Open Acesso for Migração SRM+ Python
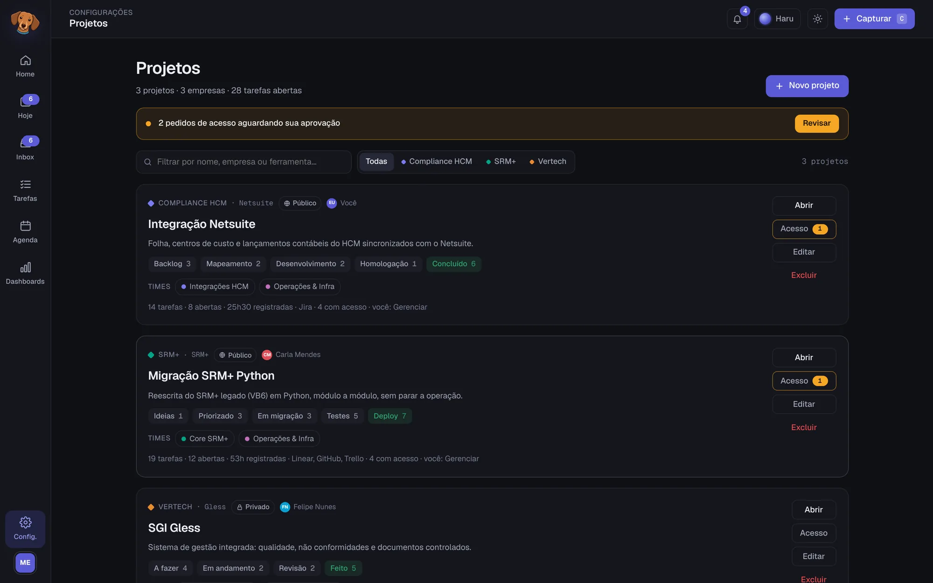 pyautogui.click(x=804, y=381)
